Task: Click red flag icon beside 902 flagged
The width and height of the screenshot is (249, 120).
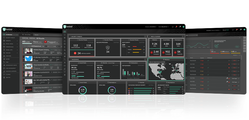Action: (x=163, y=52)
